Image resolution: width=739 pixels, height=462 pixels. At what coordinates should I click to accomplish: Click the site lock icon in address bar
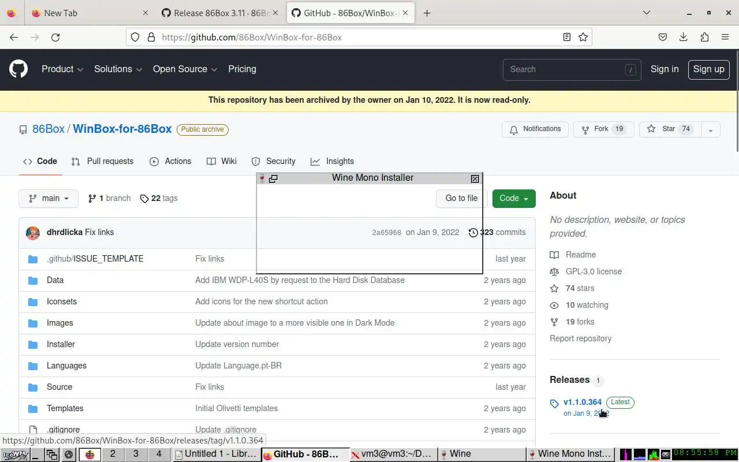151,37
